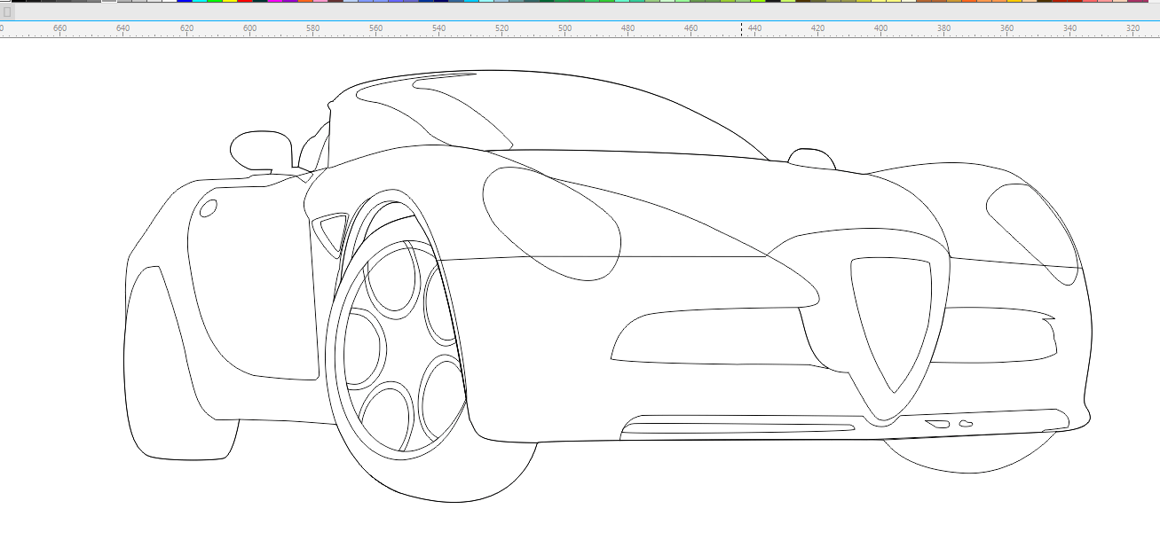Pick the bright green swatch beside yellow
1160x548 pixels.
point(214,1)
